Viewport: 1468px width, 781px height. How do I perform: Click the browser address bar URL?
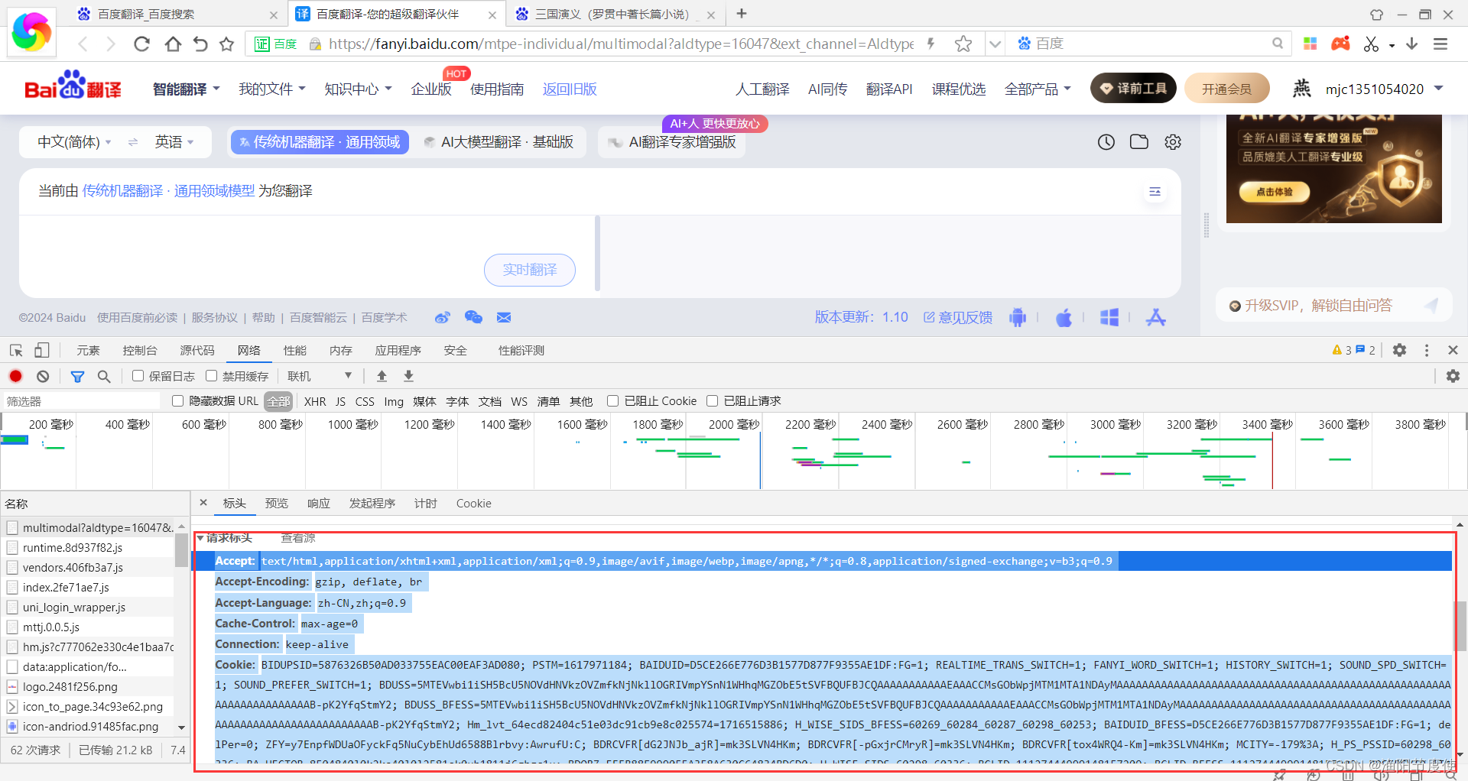tap(621, 44)
